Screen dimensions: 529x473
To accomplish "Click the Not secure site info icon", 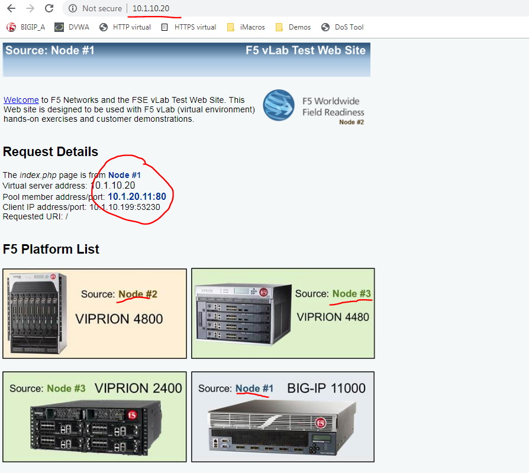I will click(73, 8).
